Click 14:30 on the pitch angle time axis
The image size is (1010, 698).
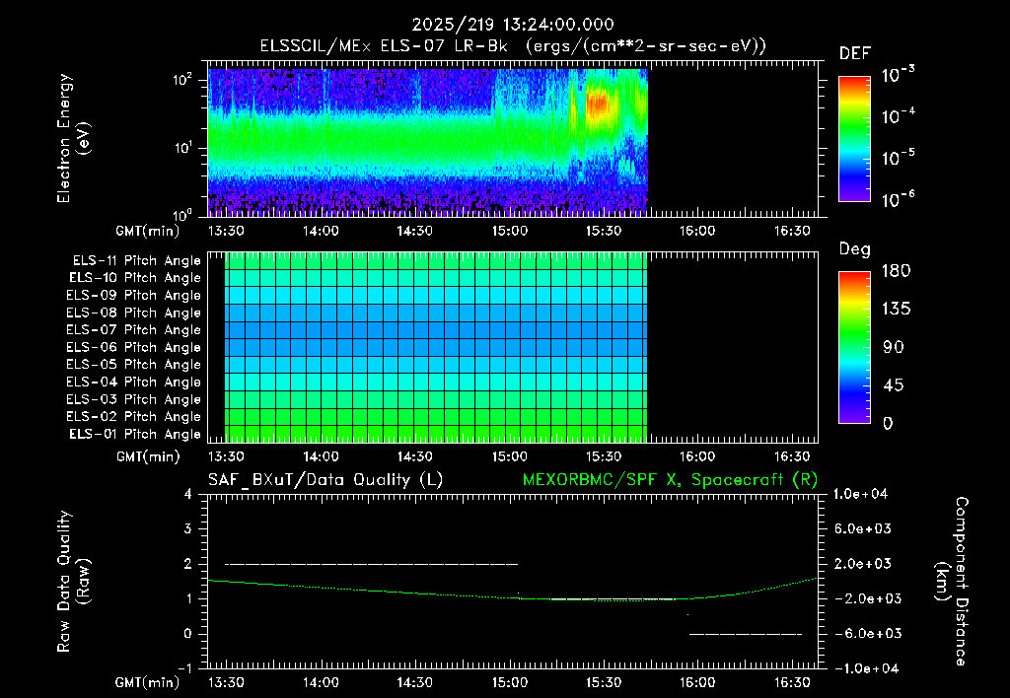(x=415, y=456)
